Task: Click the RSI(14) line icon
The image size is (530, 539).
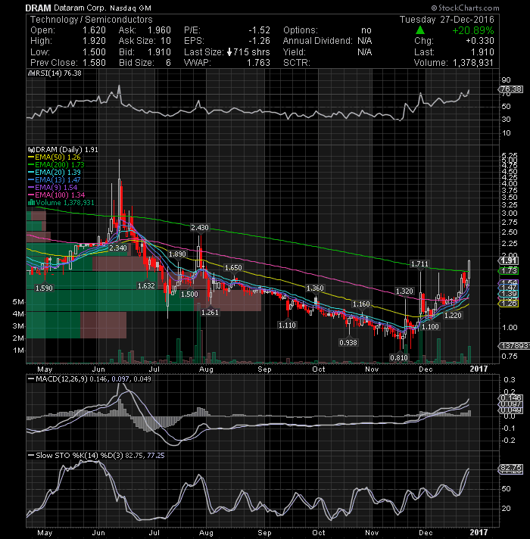Action: [x=30, y=73]
